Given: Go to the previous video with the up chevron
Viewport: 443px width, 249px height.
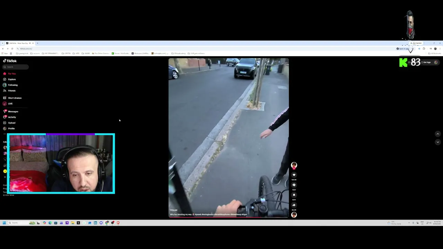Looking at the screenshot, I should (x=437, y=134).
